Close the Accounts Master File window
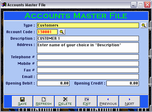 click(147, 5)
